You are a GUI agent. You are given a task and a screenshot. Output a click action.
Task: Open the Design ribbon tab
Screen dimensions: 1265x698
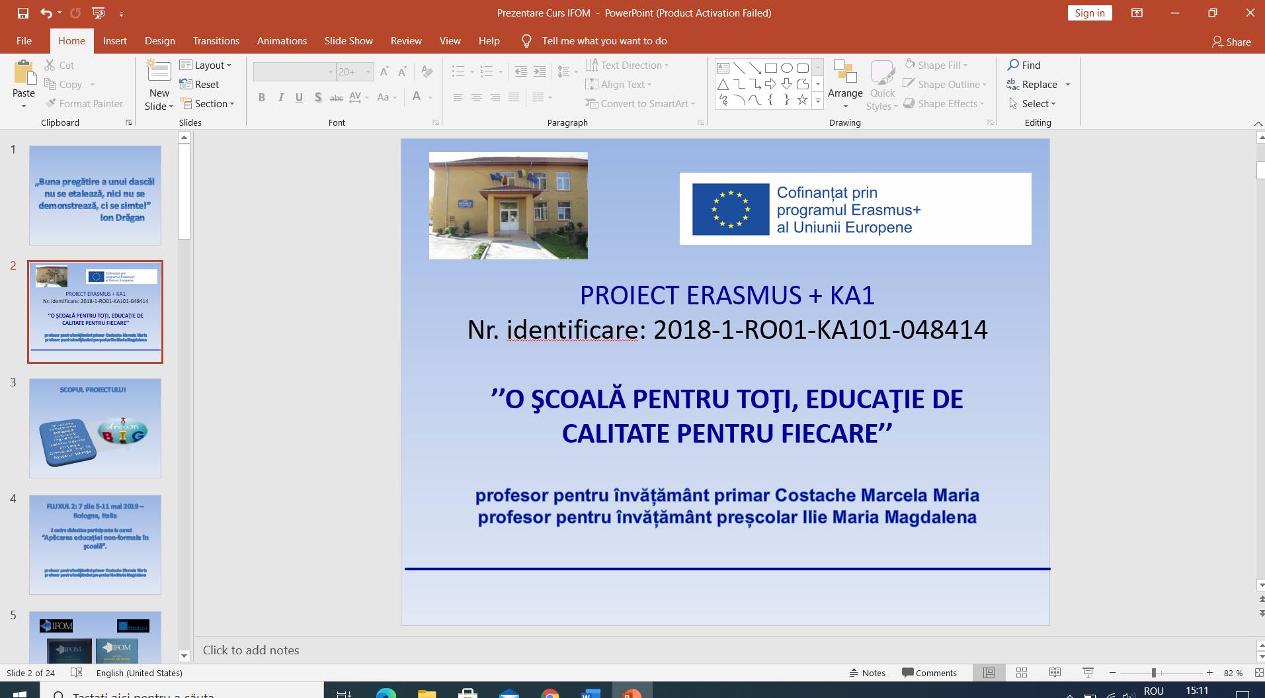click(160, 41)
